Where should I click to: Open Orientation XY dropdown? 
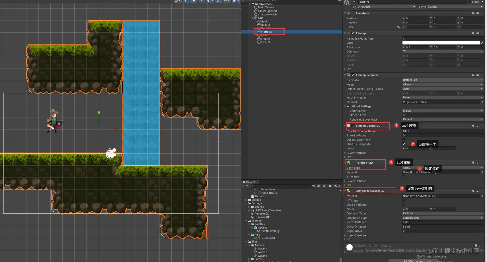(x=443, y=51)
